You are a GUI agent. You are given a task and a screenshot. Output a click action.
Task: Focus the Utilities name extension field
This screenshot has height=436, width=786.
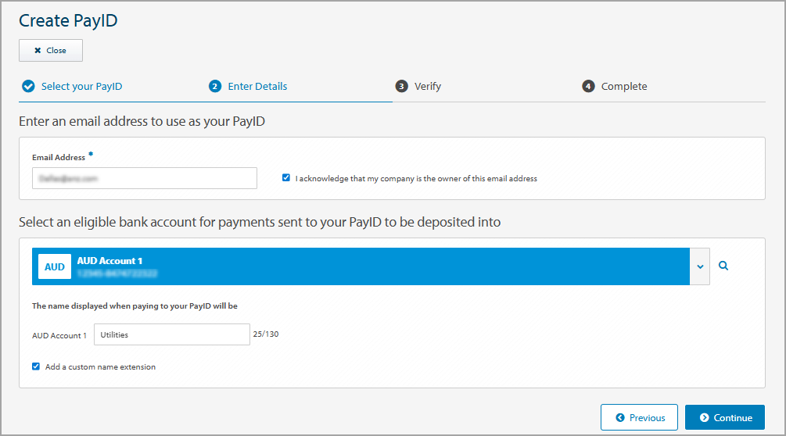172,334
